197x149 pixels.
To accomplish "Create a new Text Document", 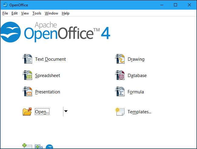I will point(50,59).
